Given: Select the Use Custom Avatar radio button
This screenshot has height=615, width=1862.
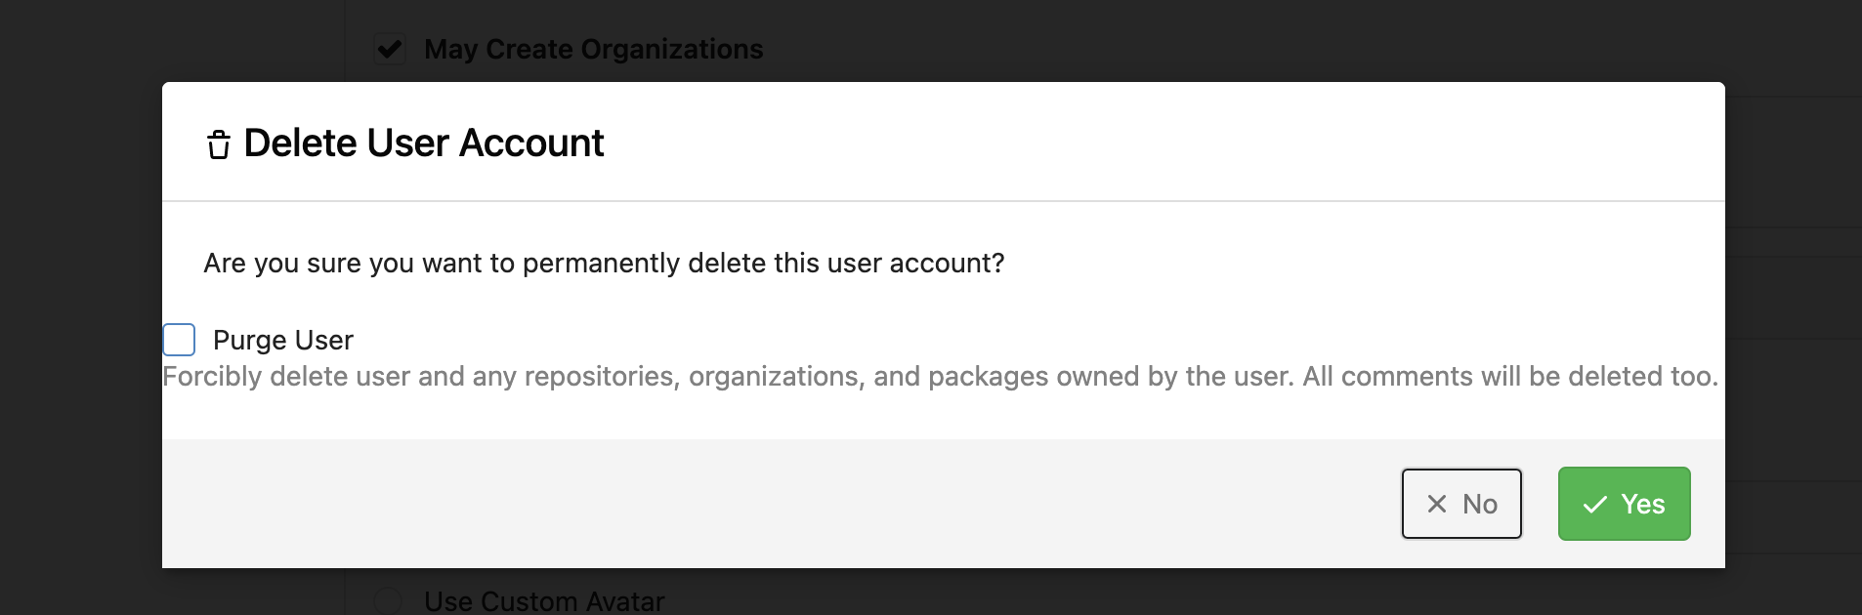Looking at the screenshot, I should click(x=389, y=600).
